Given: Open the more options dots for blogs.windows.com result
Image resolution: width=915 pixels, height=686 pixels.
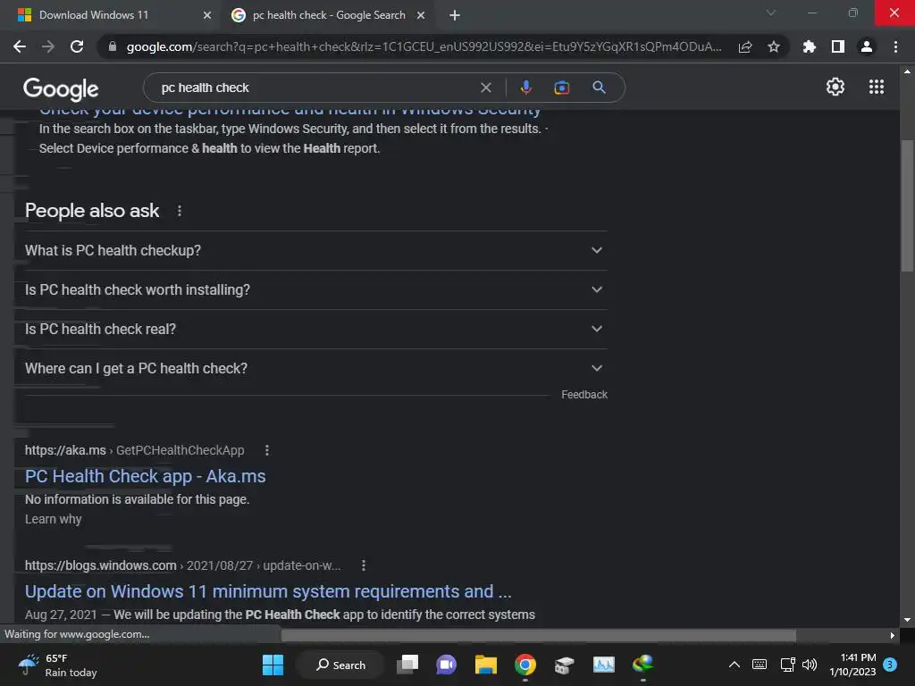Looking at the screenshot, I should 364,565.
